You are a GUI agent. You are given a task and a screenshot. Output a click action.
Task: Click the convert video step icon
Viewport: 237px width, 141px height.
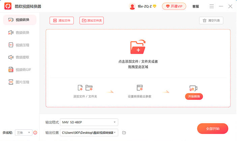[194, 88]
